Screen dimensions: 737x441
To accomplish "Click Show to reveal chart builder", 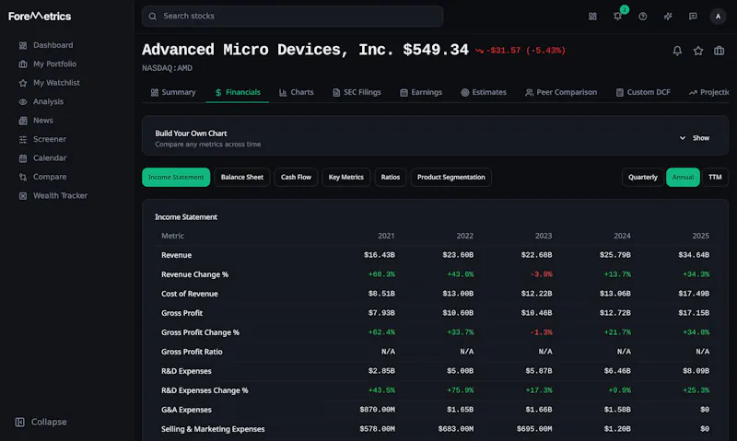I will point(701,138).
